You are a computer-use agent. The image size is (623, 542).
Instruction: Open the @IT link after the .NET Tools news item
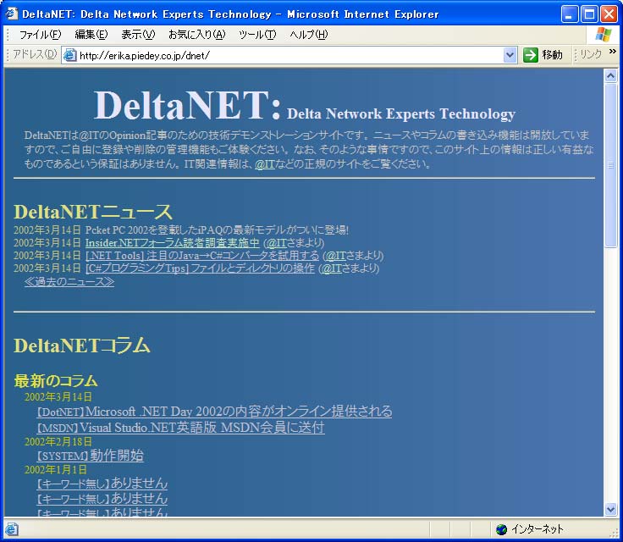pyautogui.click(x=336, y=255)
